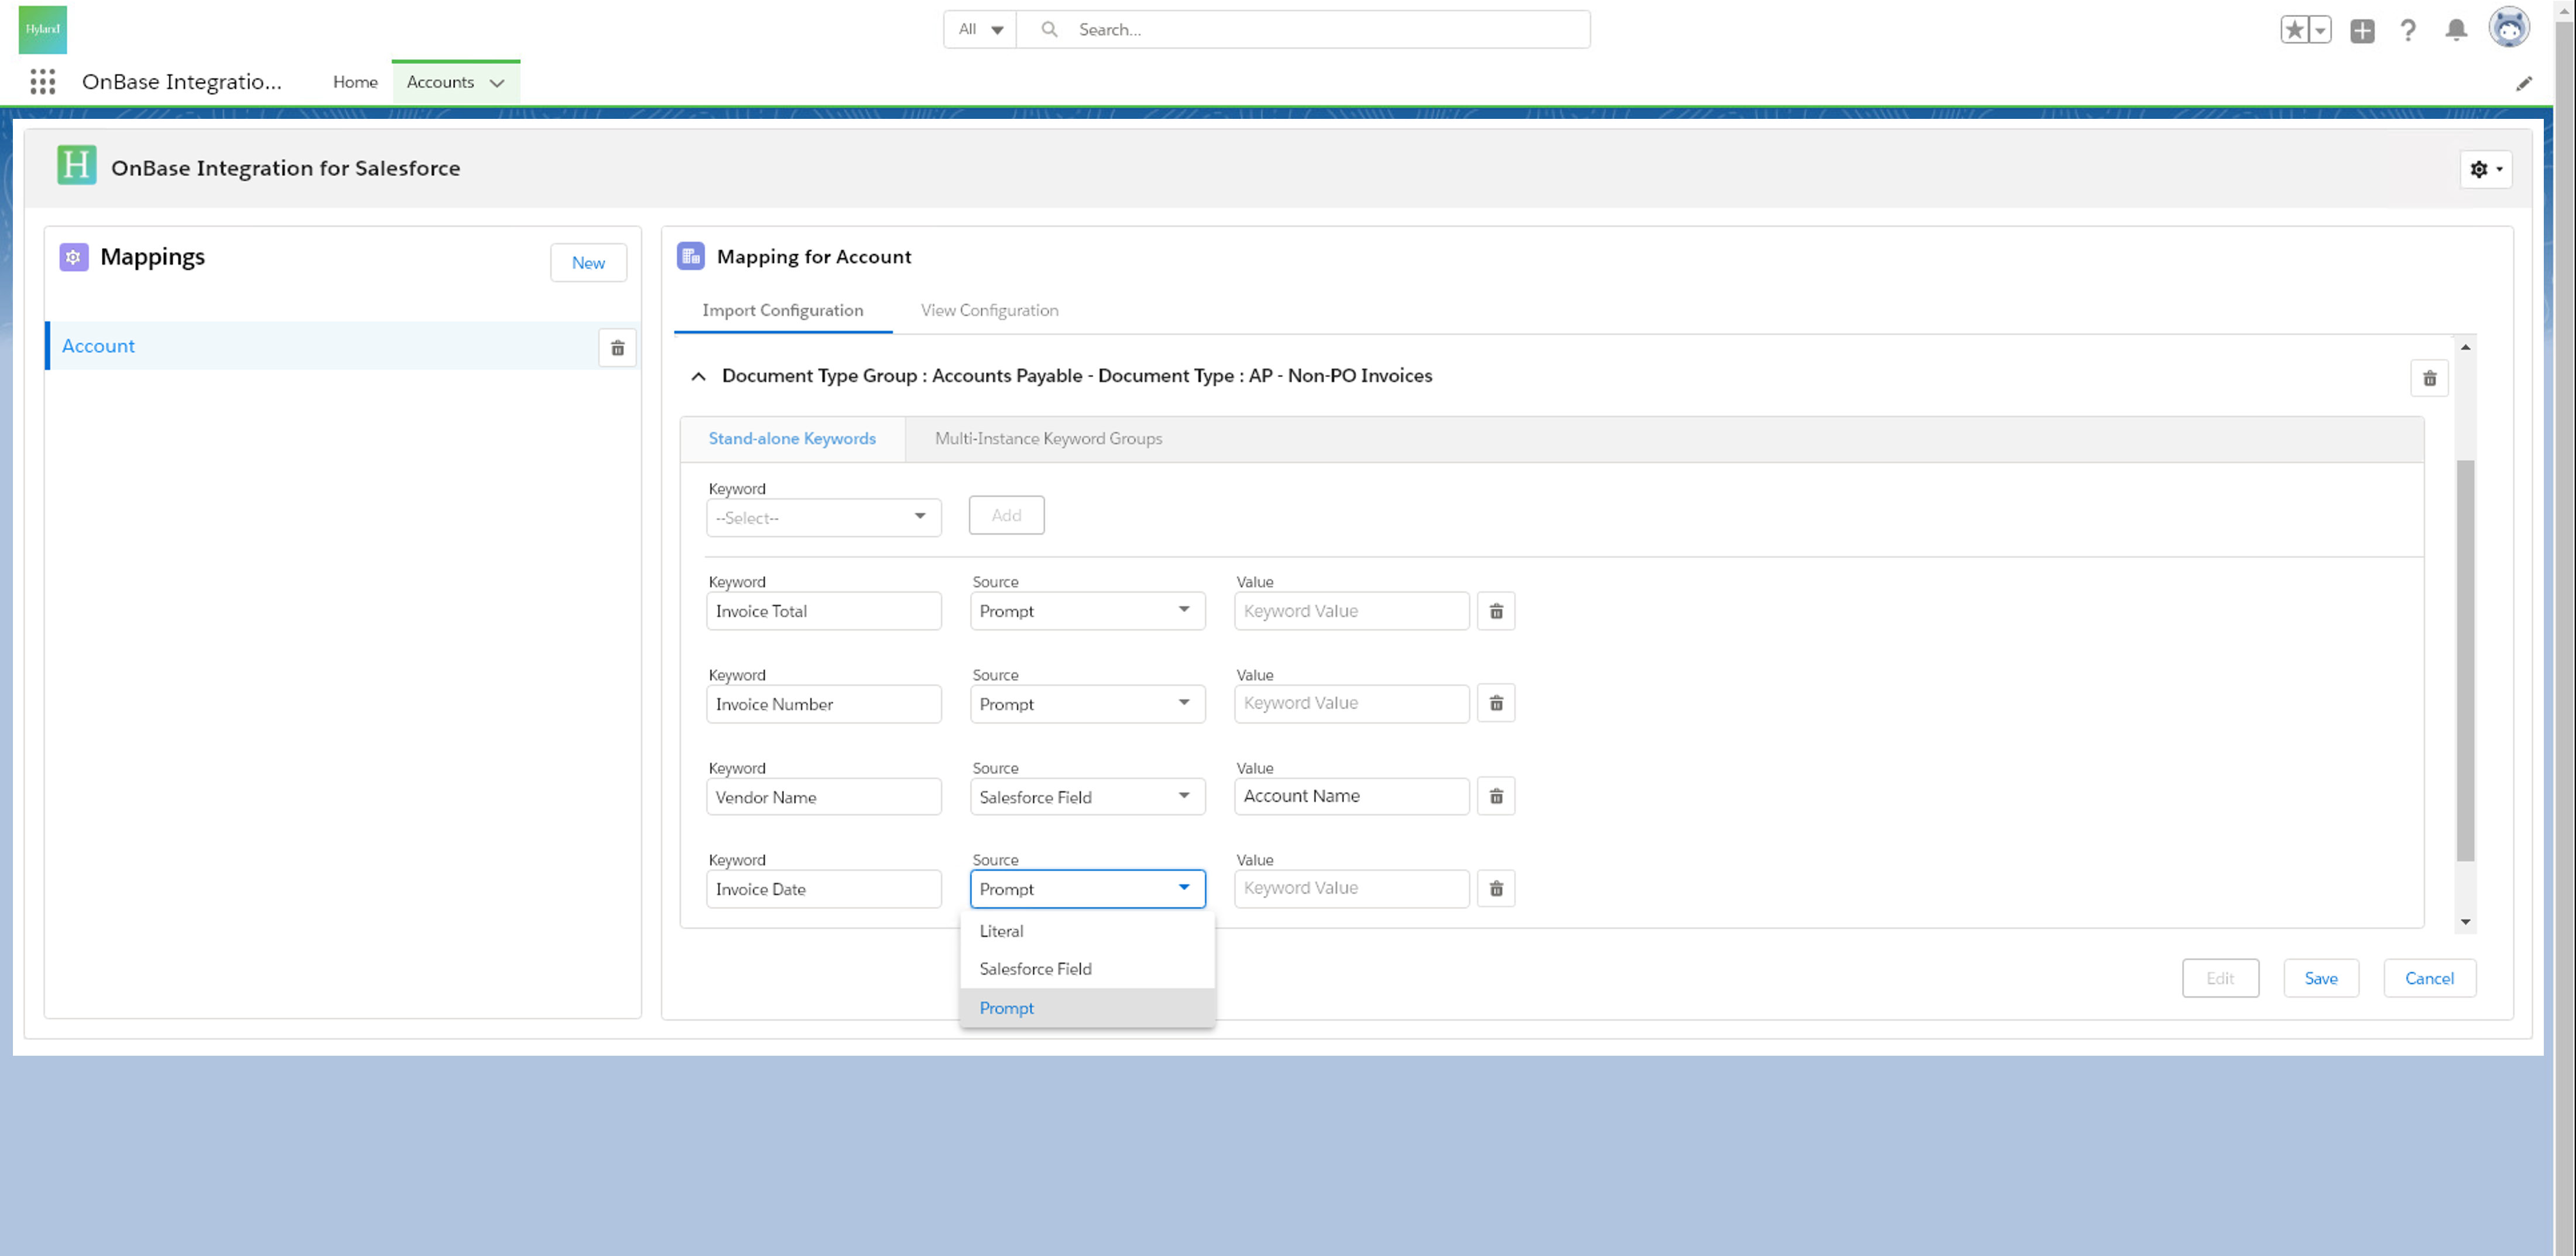Click the New mapping button
The image size is (2576, 1256).
click(x=588, y=263)
